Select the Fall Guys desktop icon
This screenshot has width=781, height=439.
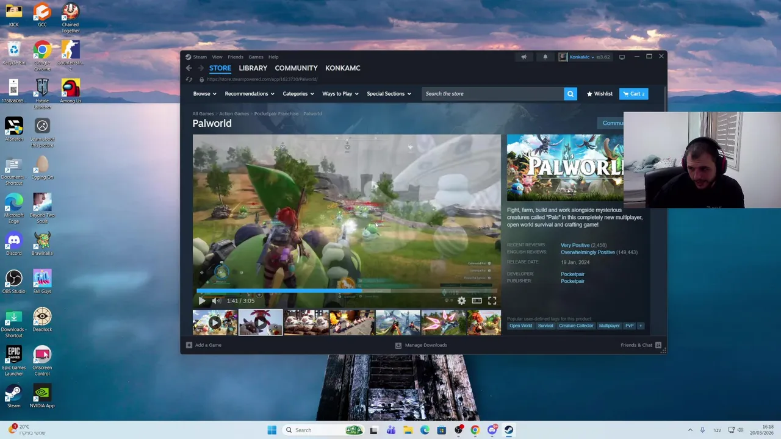click(x=42, y=281)
